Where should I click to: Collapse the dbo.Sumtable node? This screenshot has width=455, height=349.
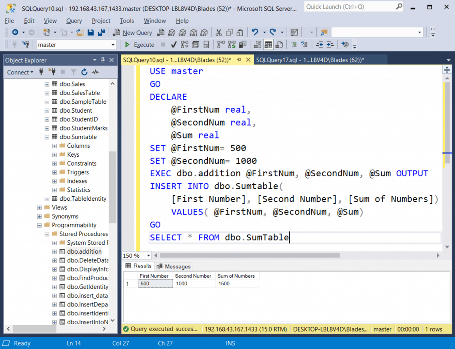47,137
